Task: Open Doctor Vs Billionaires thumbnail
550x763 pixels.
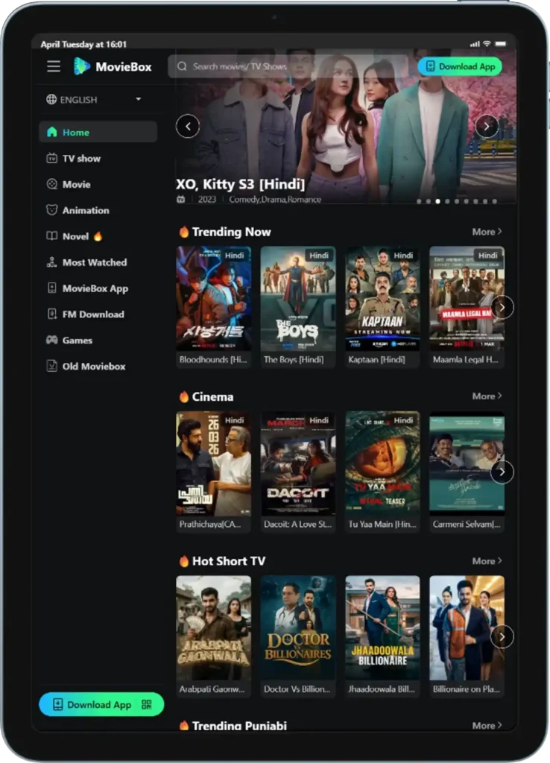Action: (x=298, y=627)
